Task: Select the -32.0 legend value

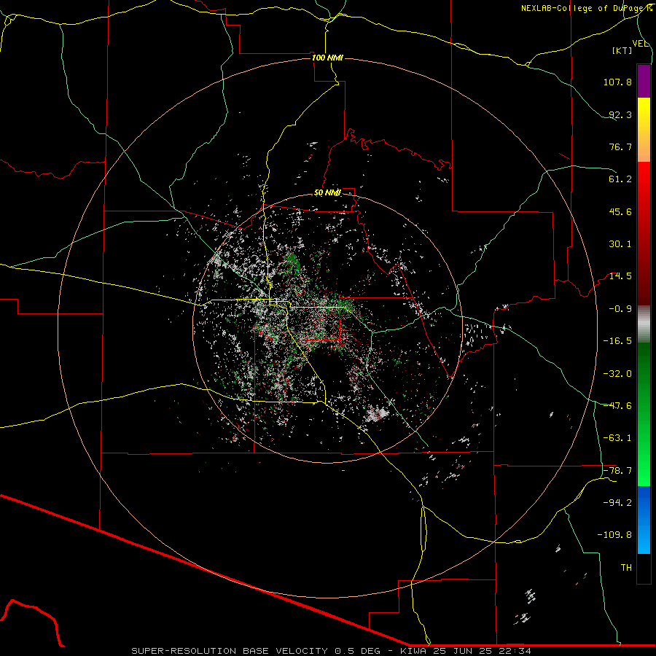Action: click(x=617, y=374)
